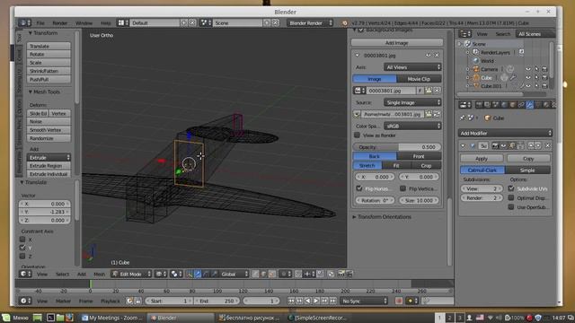Viewport: 575px width, 323px height.
Task: Open the Select menu in the 3D view header
Action: 62,274
